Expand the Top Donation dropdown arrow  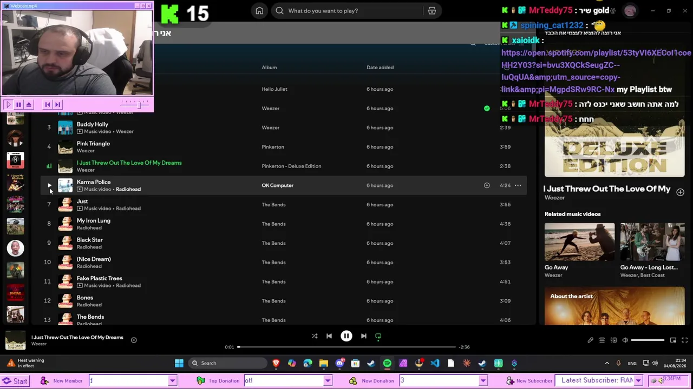coord(328,381)
